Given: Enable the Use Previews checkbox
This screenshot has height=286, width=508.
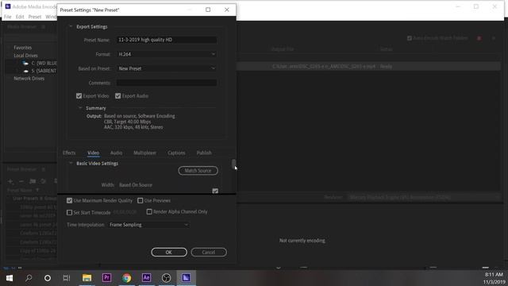Looking at the screenshot, I should click(x=140, y=201).
